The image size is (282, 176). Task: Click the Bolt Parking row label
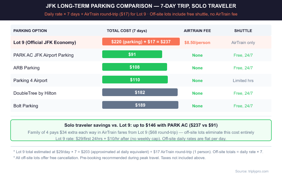pos(26,106)
